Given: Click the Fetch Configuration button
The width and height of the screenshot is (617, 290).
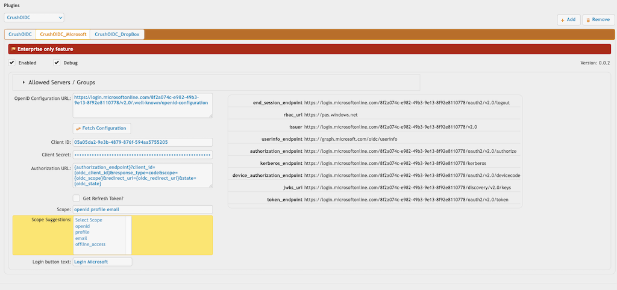Looking at the screenshot, I should coord(102,129).
